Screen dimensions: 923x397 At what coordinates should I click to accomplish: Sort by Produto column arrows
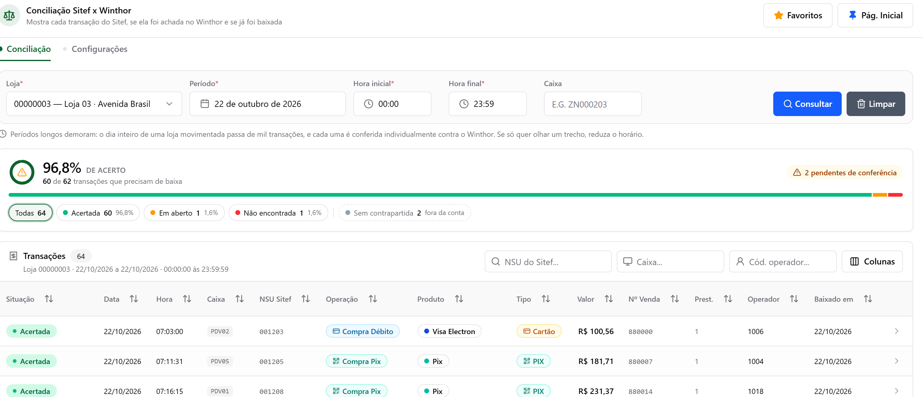click(x=459, y=299)
